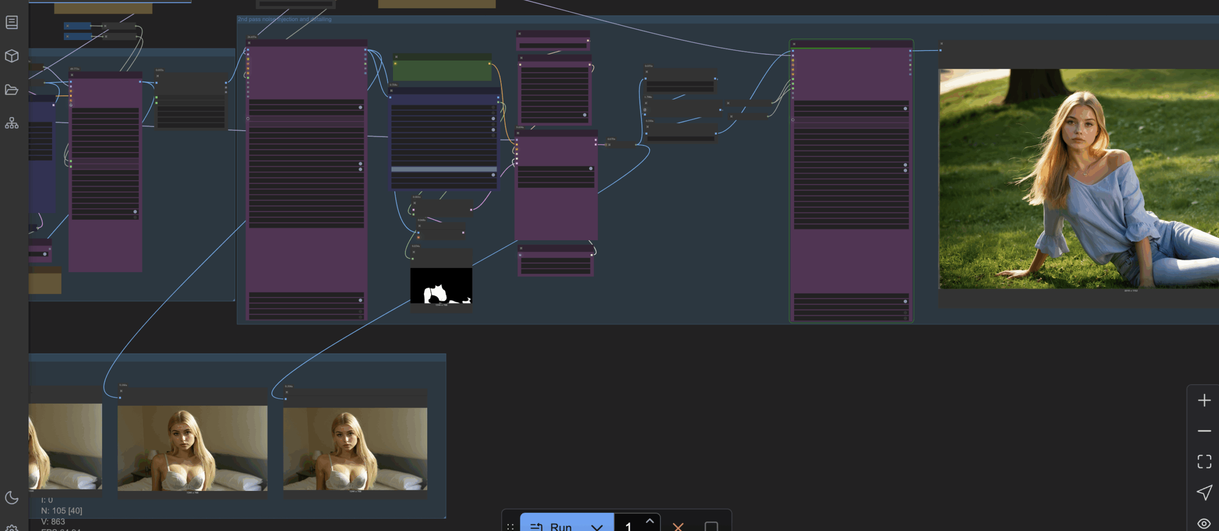1219x531 pixels.
Task: Zoom in with the plus icon
Action: 1204,400
